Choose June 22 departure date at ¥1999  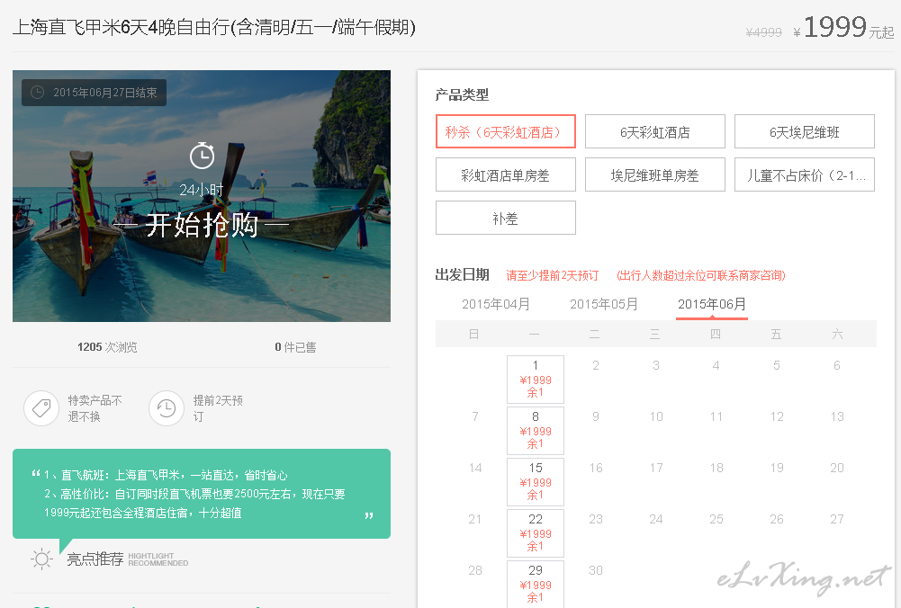(x=536, y=532)
